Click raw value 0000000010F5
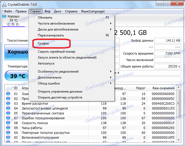This screenshot has height=146, width=185. 163,138
